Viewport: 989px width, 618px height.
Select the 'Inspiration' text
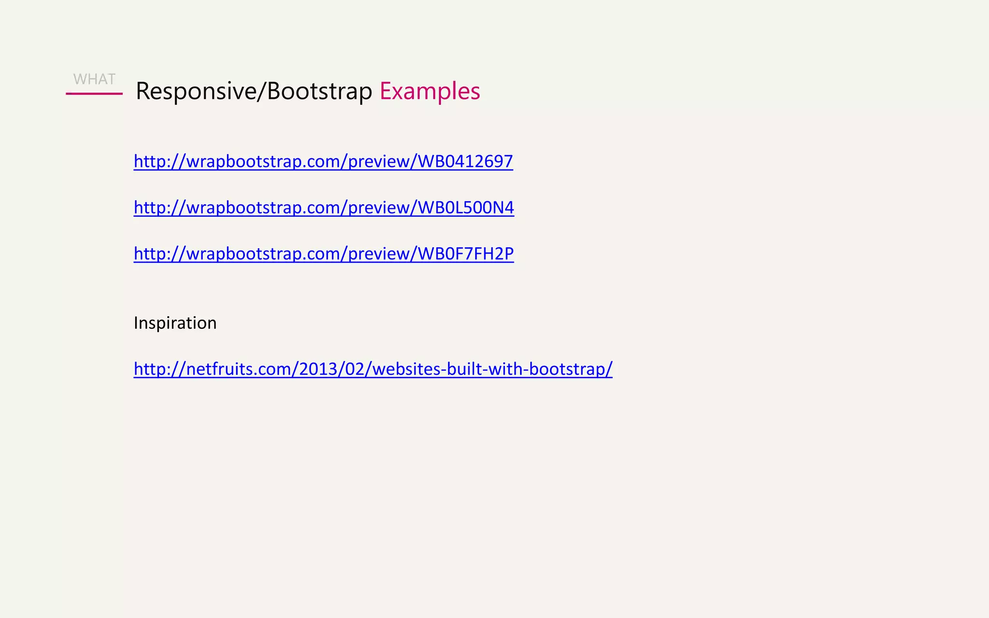[175, 323]
